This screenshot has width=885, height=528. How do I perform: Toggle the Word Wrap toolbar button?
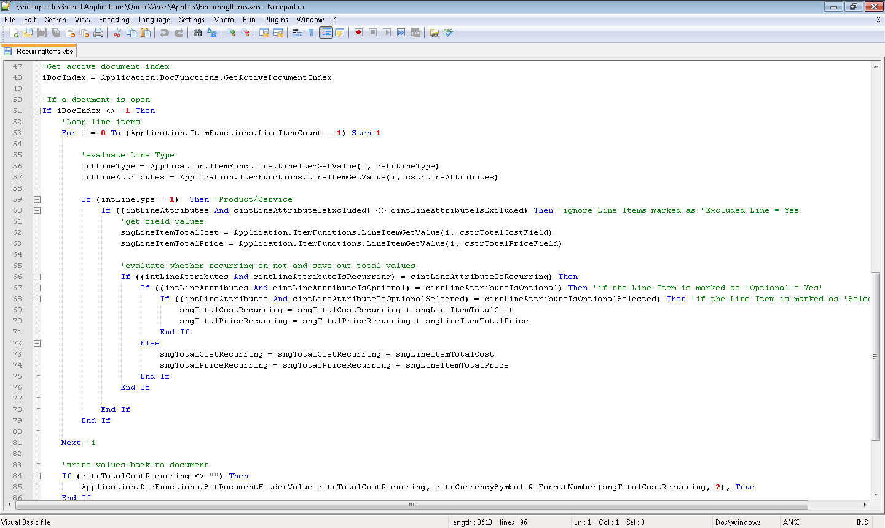pos(297,33)
